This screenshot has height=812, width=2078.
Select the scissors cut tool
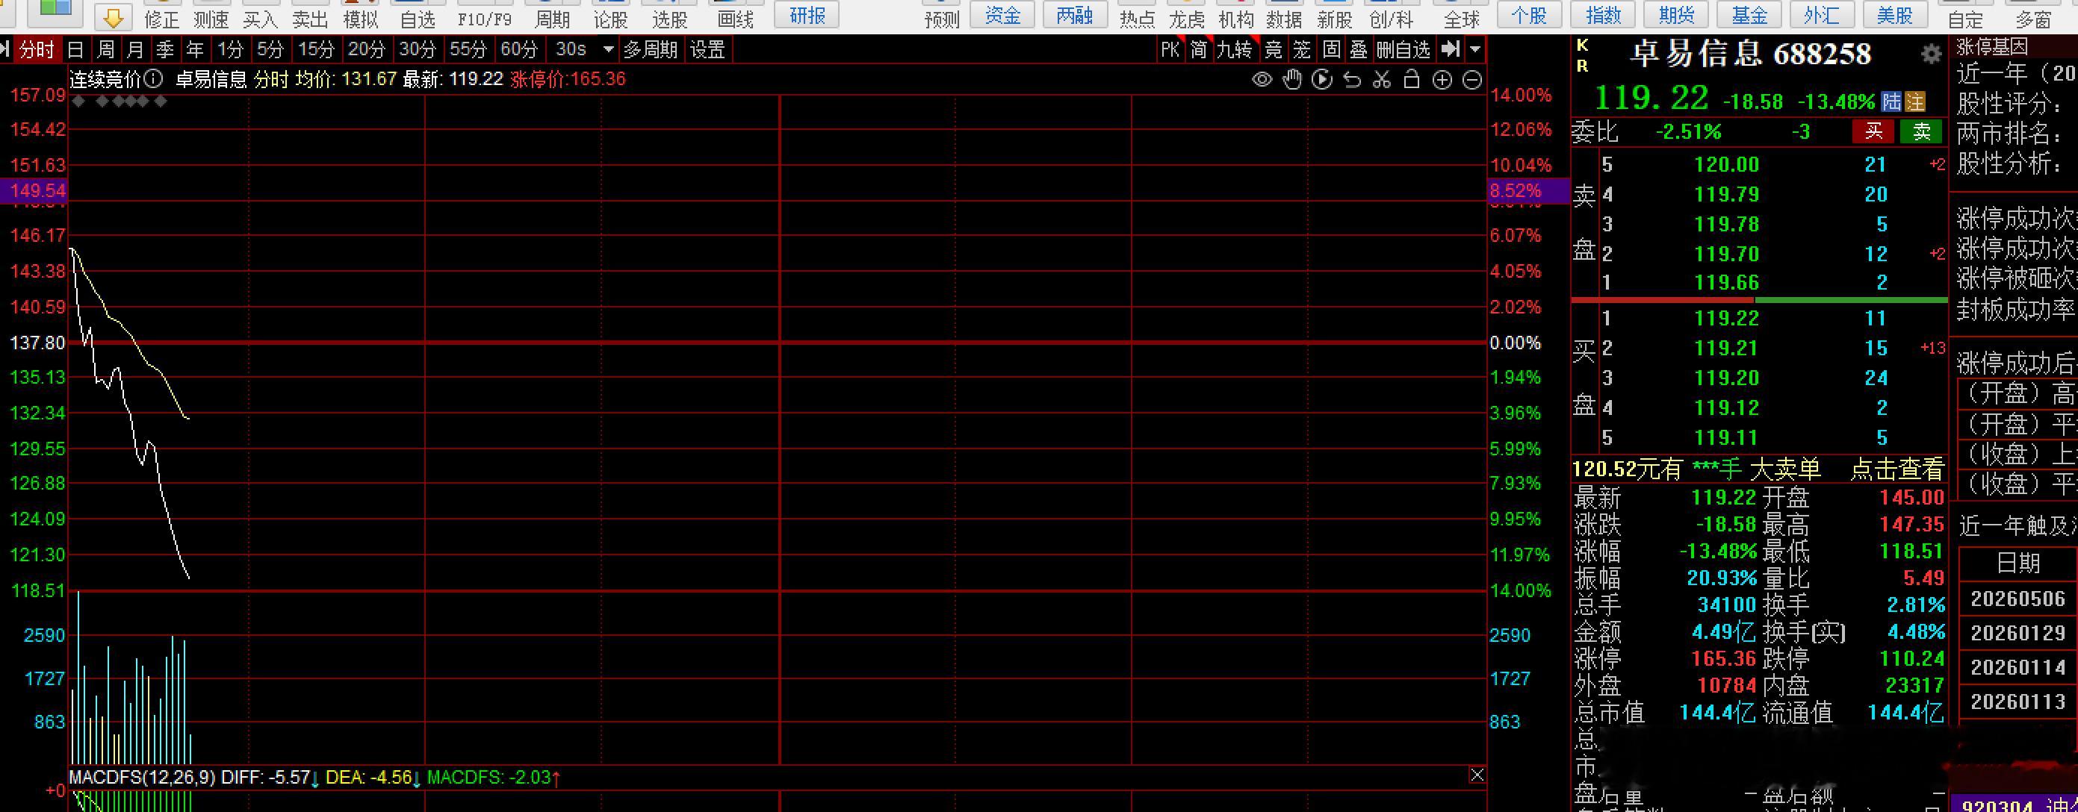[x=1382, y=80]
